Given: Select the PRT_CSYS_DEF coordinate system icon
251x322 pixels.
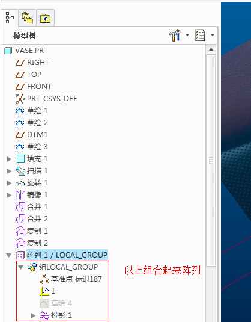Looking at the screenshot, I should point(20,99).
